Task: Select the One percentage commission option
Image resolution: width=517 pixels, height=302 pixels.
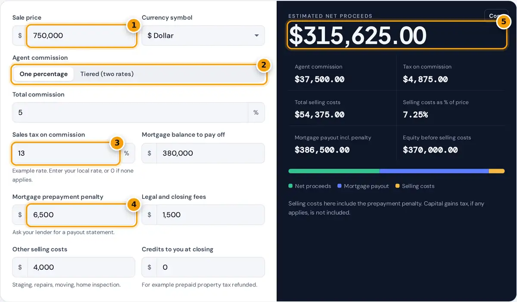Action: pos(44,74)
